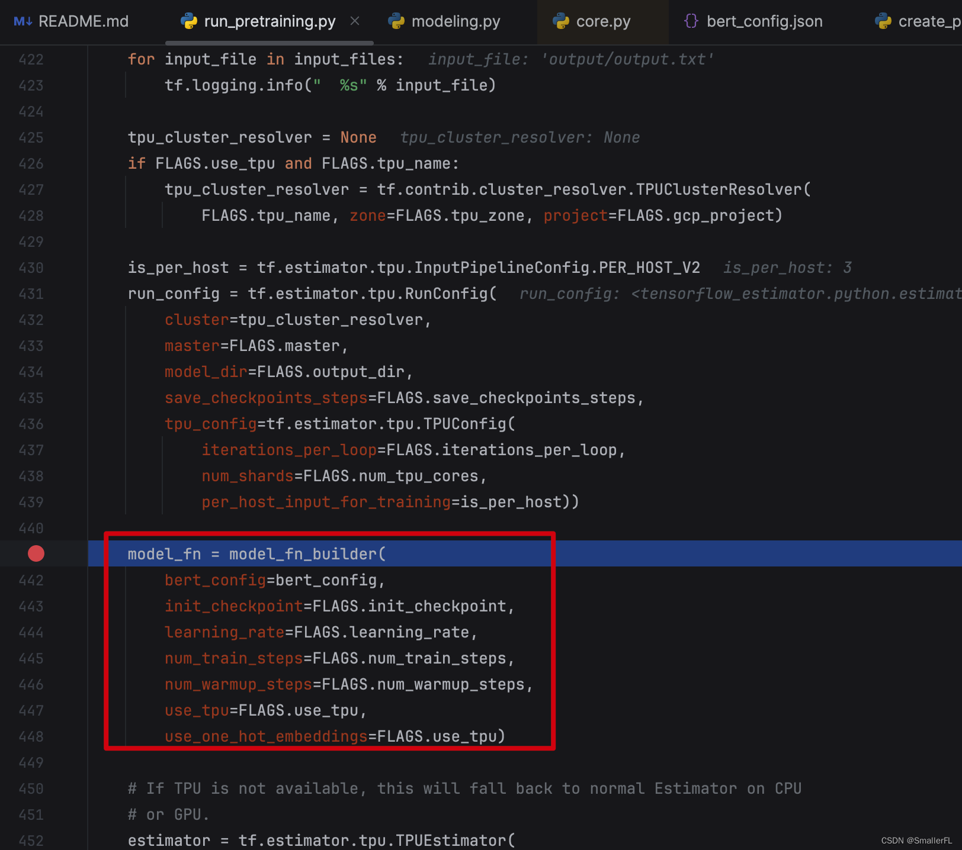Click tpu_cluster_resolver = None line
This screenshot has width=962, height=850.
pos(252,138)
